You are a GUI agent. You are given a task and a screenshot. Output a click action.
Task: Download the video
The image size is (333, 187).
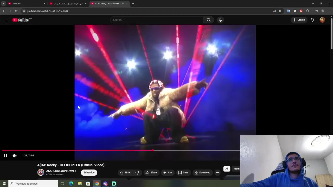202,172
